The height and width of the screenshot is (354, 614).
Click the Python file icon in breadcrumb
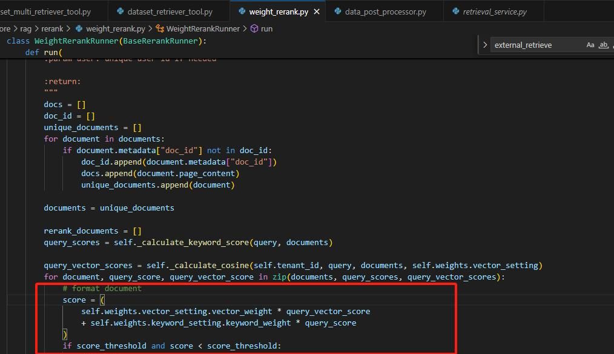pyautogui.click(x=79, y=28)
